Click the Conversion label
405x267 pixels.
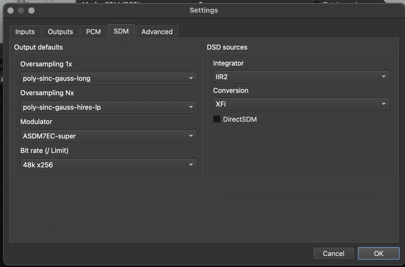(231, 90)
